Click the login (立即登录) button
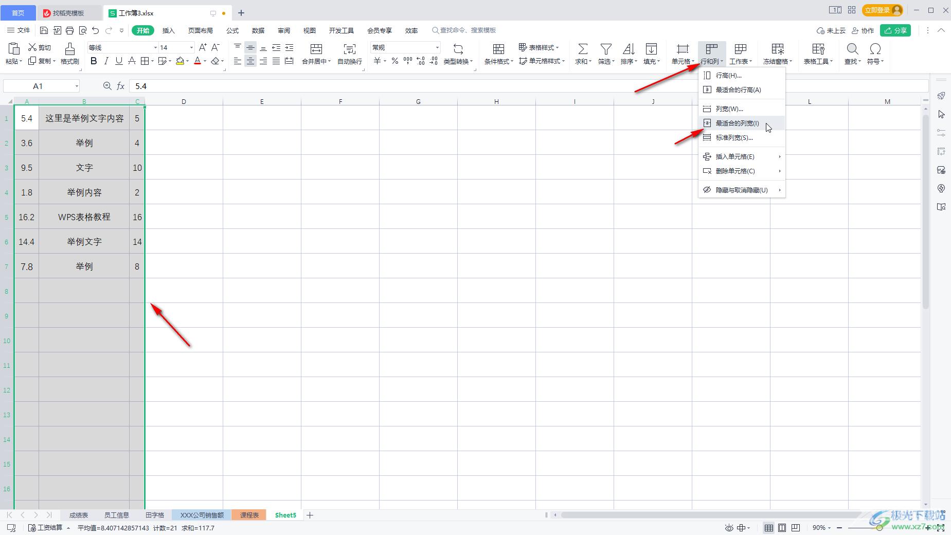The image size is (951, 535). pyautogui.click(x=883, y=10)
